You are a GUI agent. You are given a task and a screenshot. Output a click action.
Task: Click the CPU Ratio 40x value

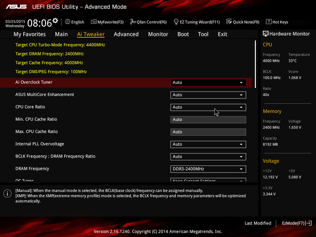click(266, 94)
